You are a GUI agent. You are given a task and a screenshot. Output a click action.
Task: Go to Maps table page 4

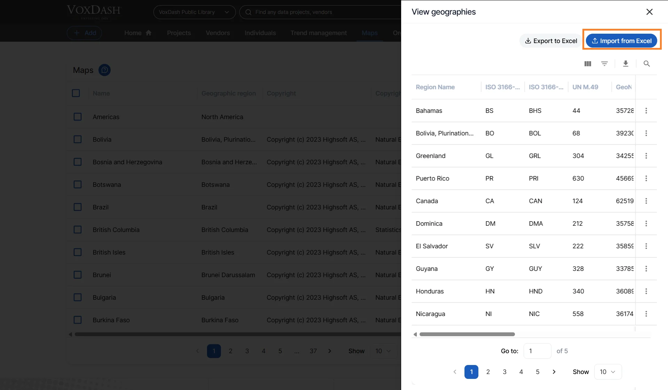(x=263, y=351)
